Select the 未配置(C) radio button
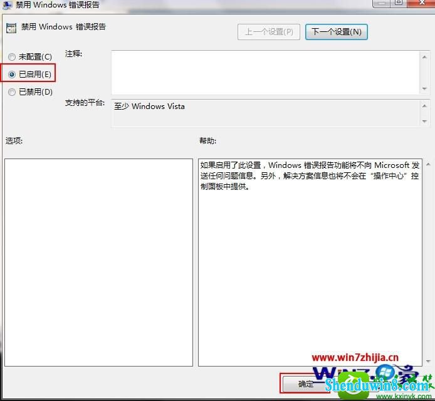 click(12, 57)
